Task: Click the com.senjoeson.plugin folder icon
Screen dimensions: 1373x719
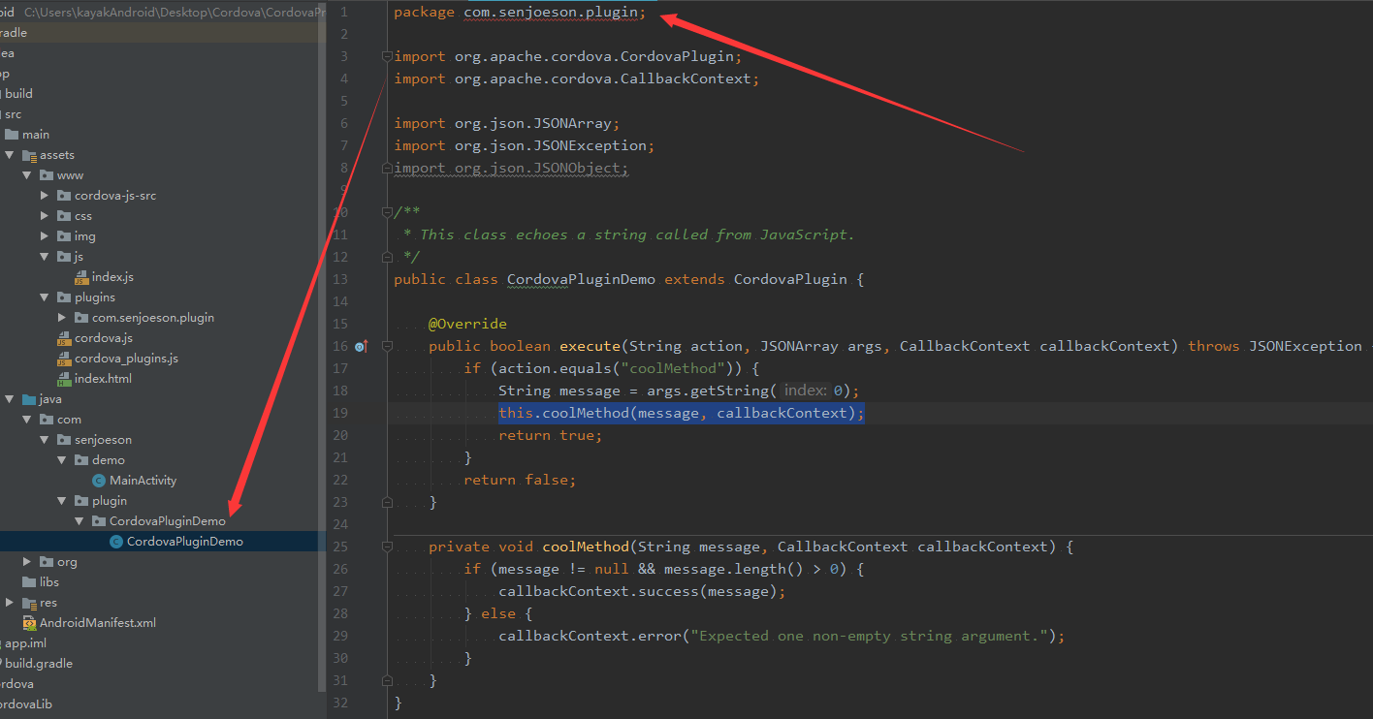Action: (x=81, y=318)
